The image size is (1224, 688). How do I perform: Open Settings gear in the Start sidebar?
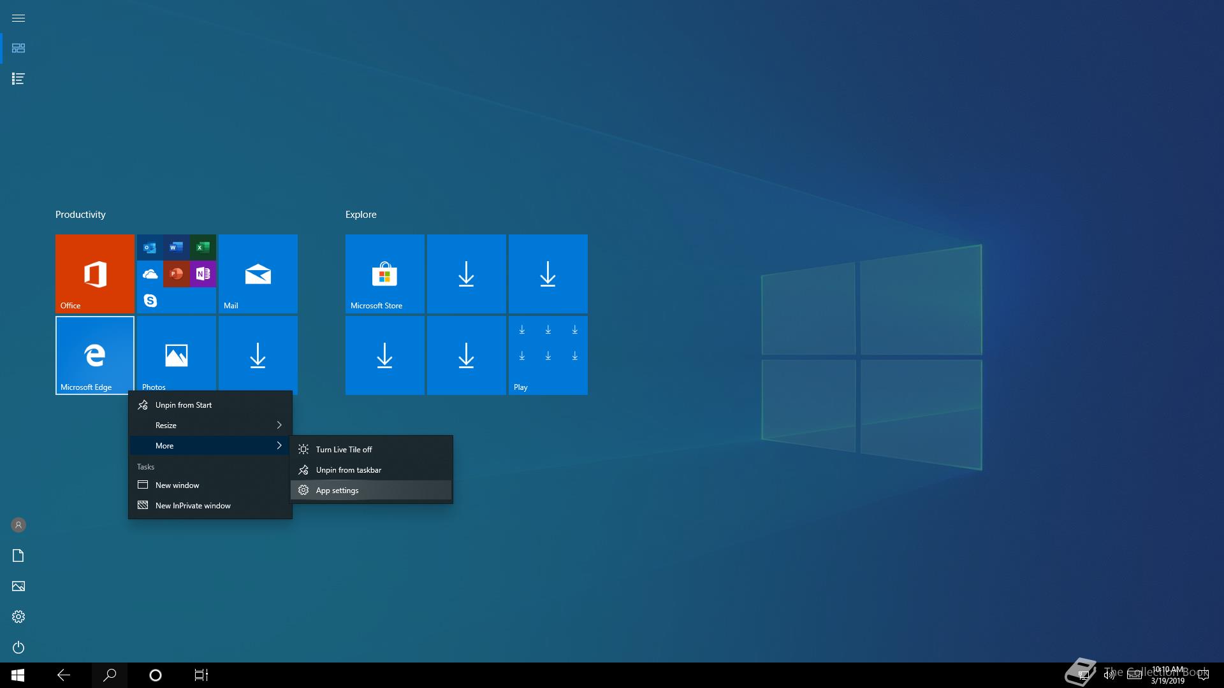[18, 617]
